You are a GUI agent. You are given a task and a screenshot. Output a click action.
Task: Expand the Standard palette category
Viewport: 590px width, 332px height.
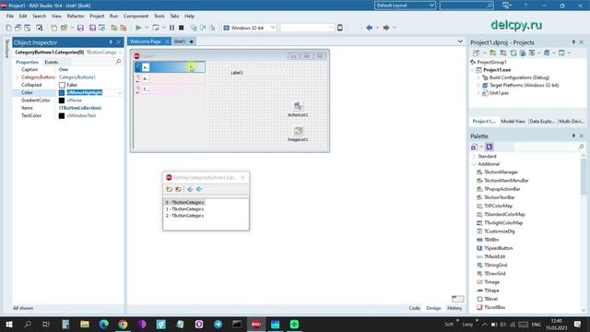tap(474, 156)
